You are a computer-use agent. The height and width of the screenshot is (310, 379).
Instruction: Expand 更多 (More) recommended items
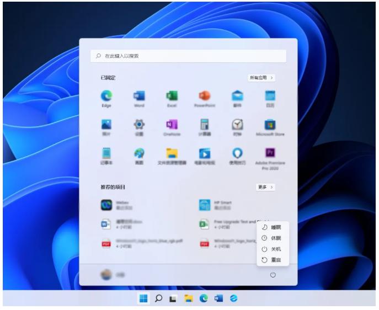(x=265, y=187)
